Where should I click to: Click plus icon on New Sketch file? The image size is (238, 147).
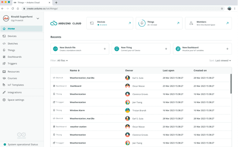[105, 49]
